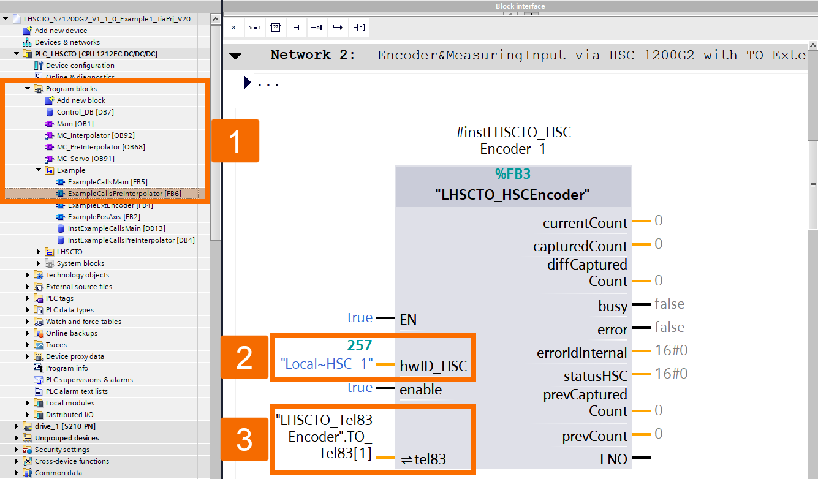Image resolution: width=818 pixels, height=479 pixels.
Task: Click the true operand at enable input
Action: (360, 387)
